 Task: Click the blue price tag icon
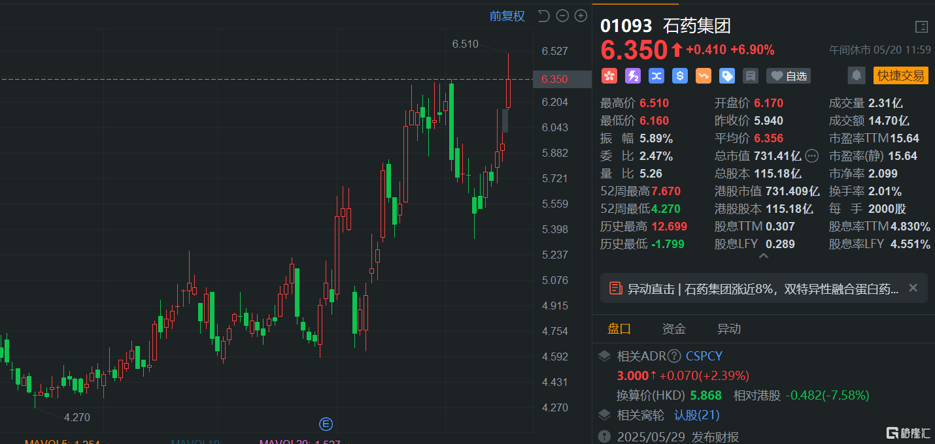pos(727,76)
